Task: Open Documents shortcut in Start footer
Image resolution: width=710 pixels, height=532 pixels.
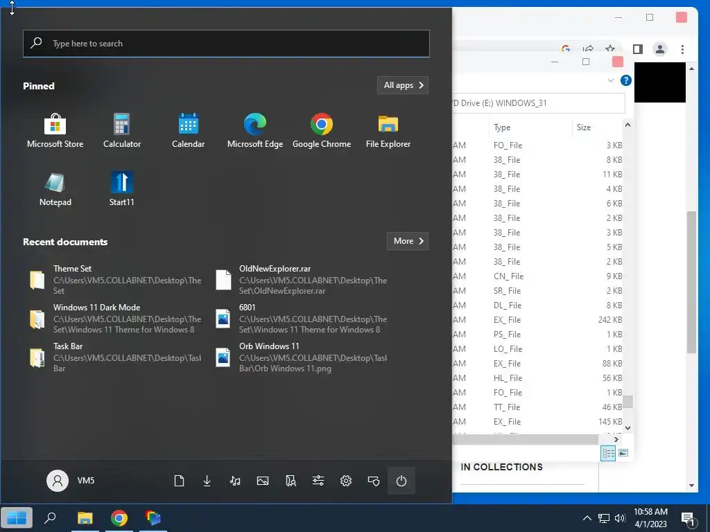Action: (x=180, y=481)
